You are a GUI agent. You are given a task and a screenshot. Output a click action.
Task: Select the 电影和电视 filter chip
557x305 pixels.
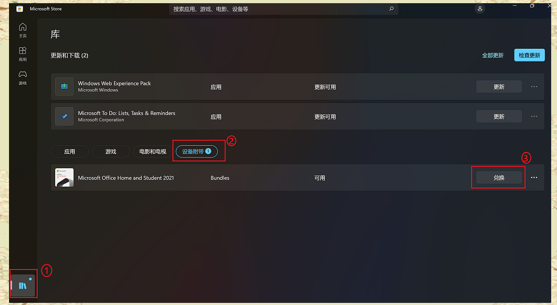click(153, 151)
